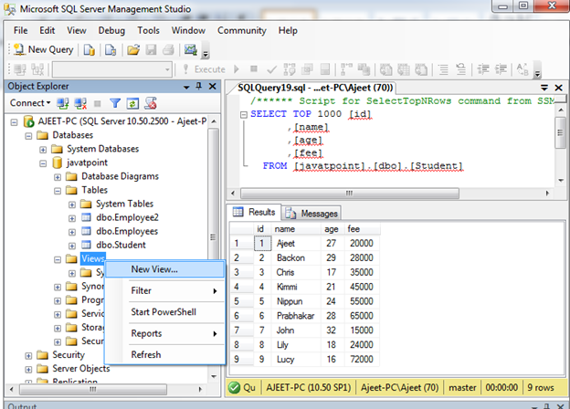Choose New View... from context menu
The image size is (570, 409).
click(x=164, y=269)
